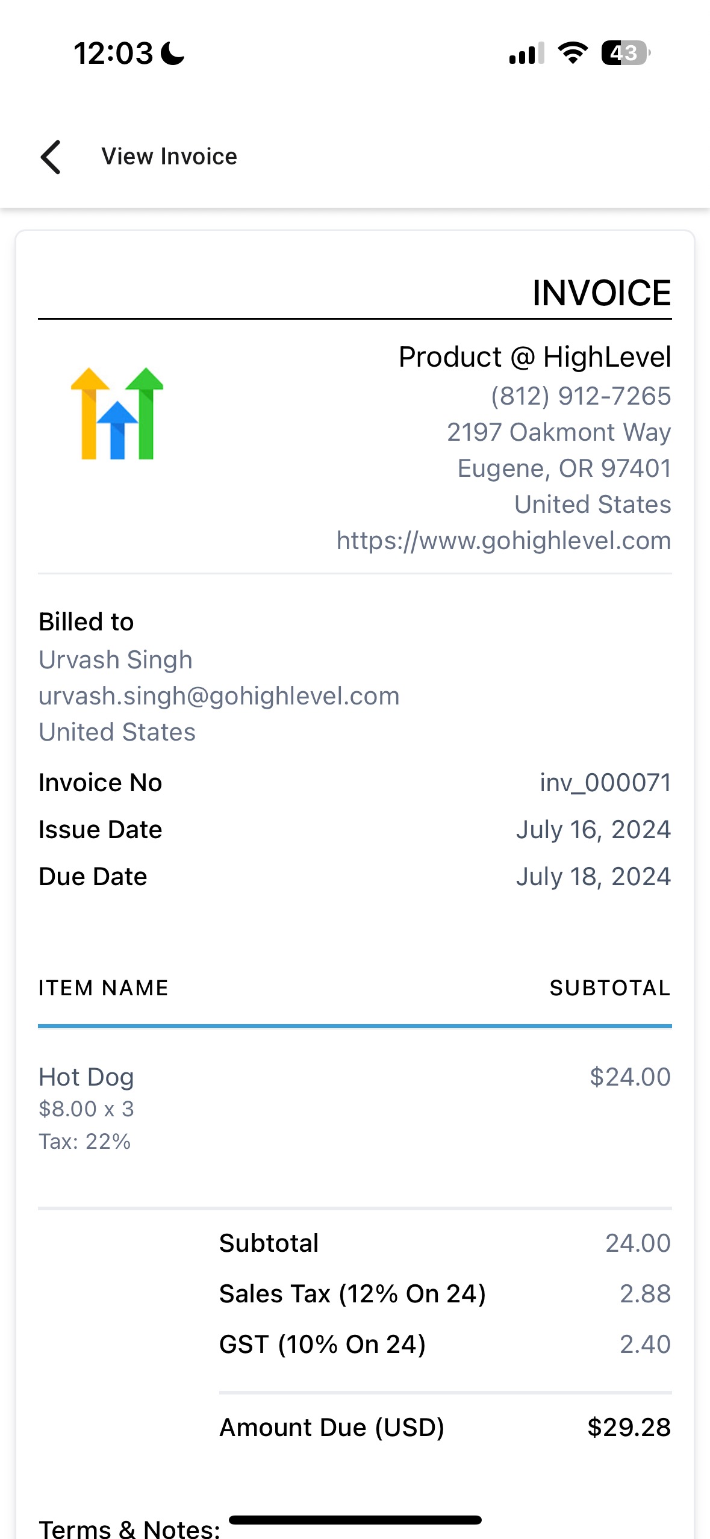Tap the cellular signal bars icon
Viewport: 710px width, 1539px height.
point(527,53)
